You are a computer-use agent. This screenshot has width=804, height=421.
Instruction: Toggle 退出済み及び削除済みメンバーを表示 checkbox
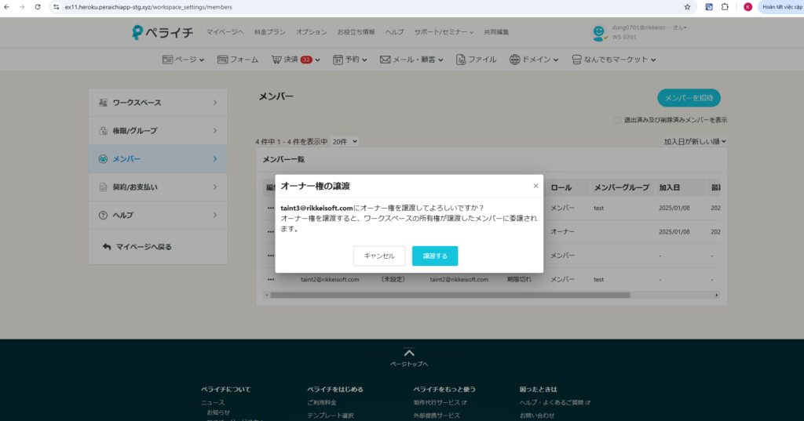[x=618, y=120]
